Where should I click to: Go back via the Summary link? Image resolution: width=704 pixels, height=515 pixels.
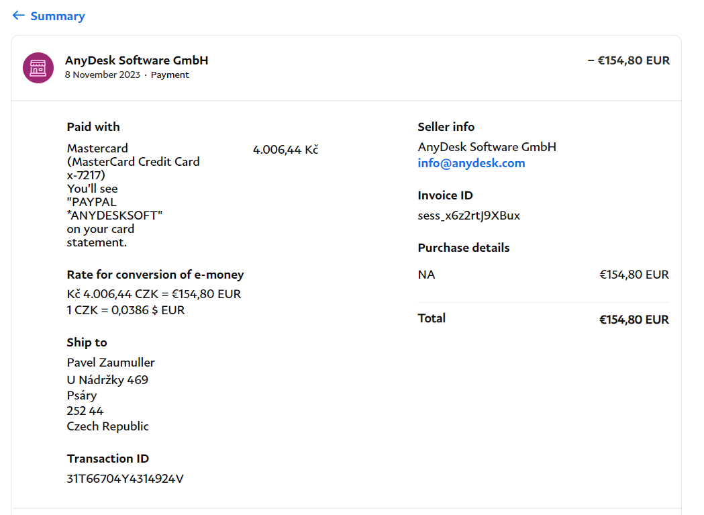(x=58, y=16)
